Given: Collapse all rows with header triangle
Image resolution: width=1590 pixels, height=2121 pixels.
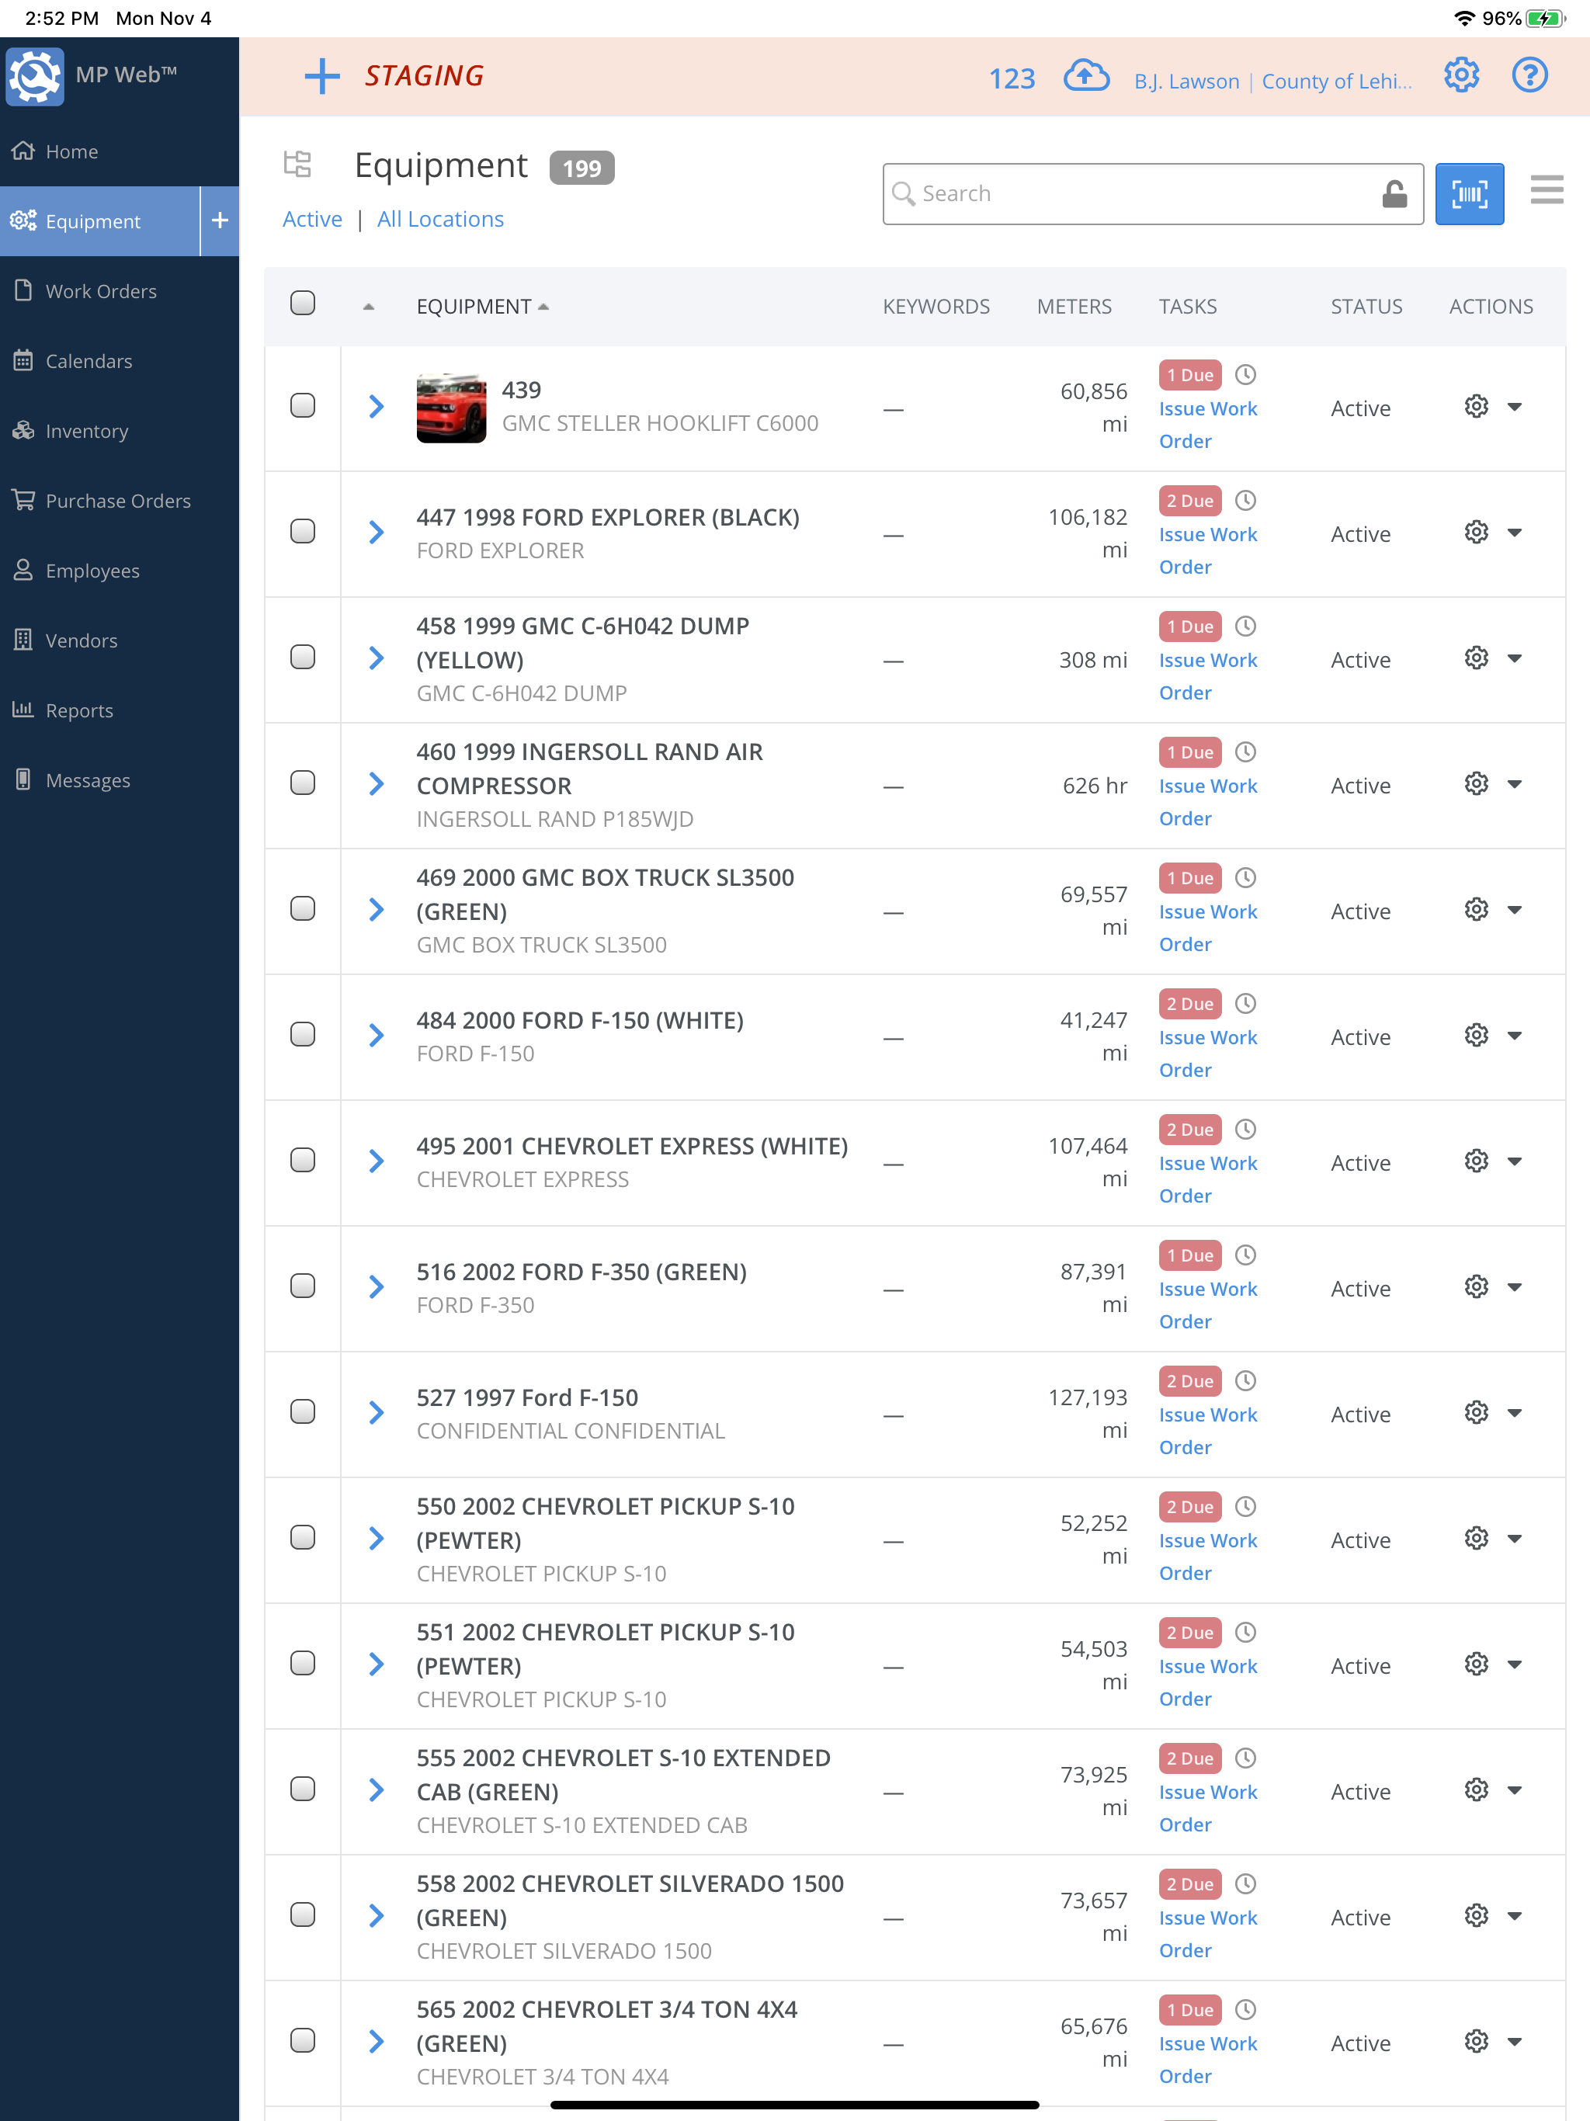Looking at the screenshot, I should tap(370, 307).
